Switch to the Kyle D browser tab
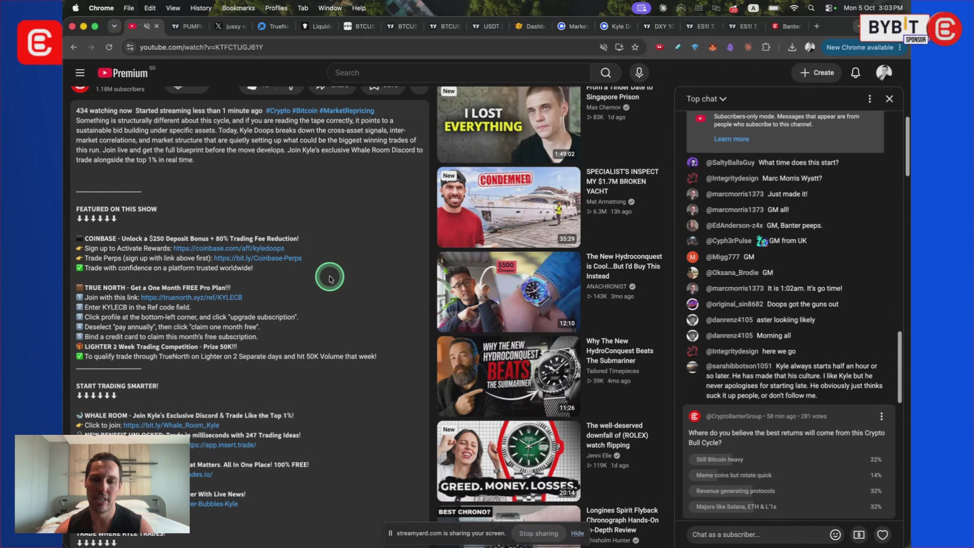Image resolution: width=974 pixels, height=548 pixels. [615, 26]
